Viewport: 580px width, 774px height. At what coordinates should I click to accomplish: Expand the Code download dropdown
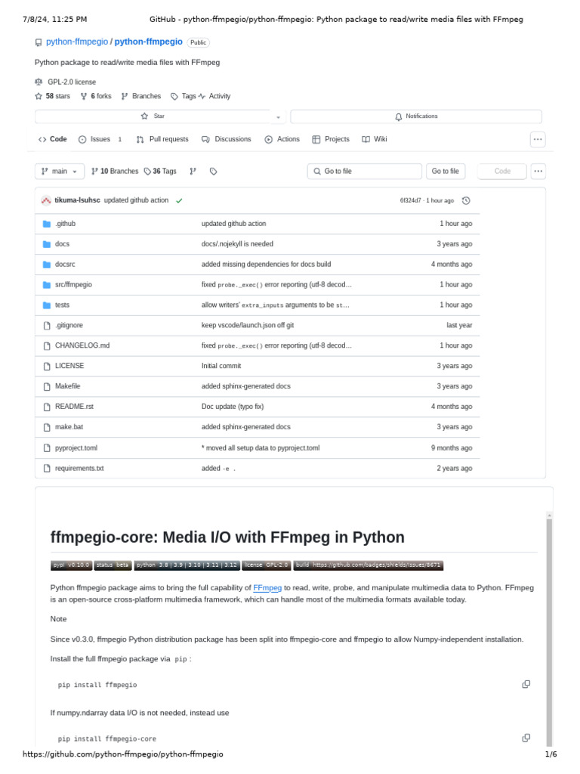click(502, 172)
